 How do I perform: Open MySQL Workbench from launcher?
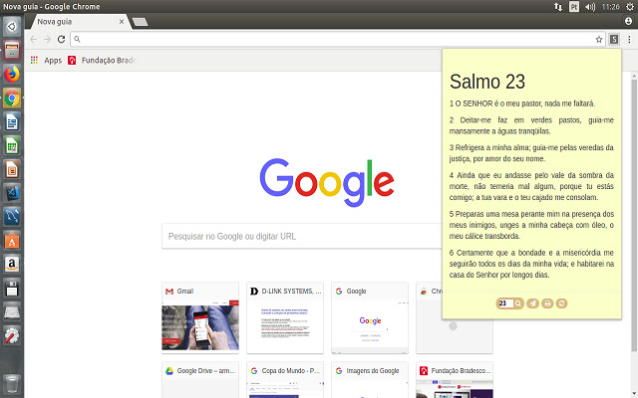click(12, 217)
